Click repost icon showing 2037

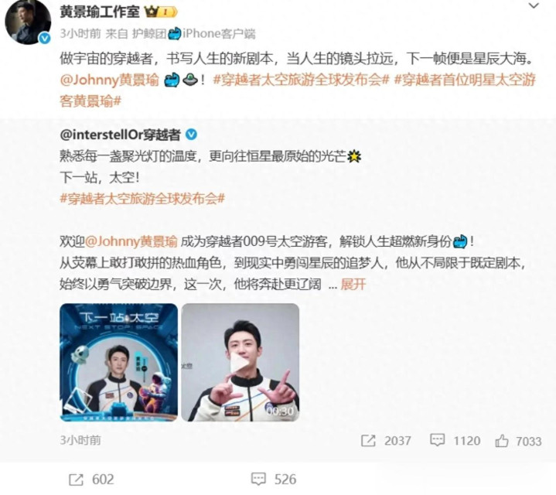pyautogui.click(x=368, y=441)
